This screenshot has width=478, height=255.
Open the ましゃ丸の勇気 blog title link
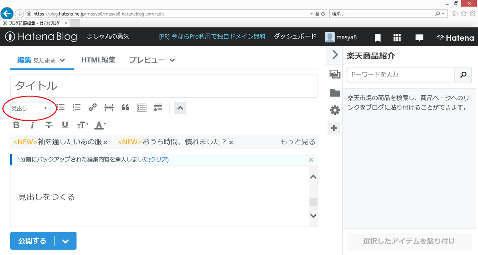108,36
